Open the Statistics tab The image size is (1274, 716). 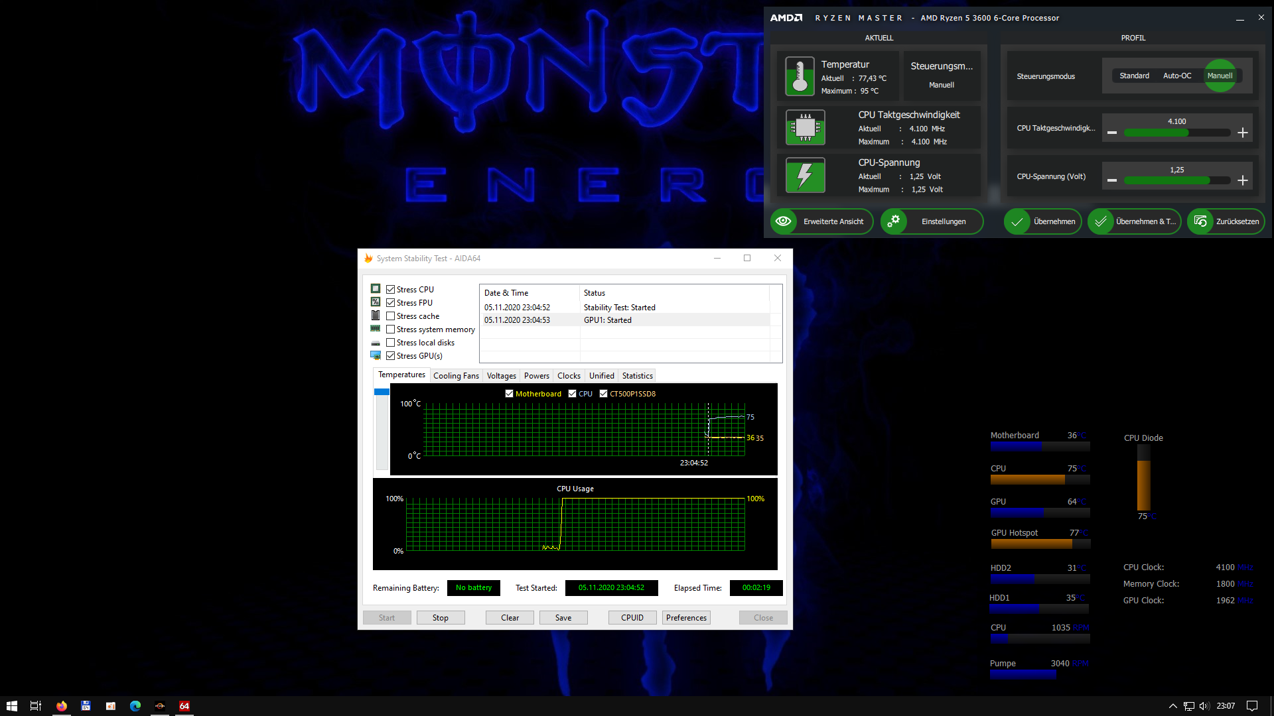(x=637, y=376)
